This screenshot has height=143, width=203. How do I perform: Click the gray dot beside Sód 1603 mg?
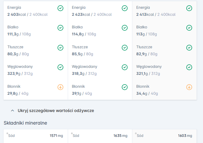point(136,133)
